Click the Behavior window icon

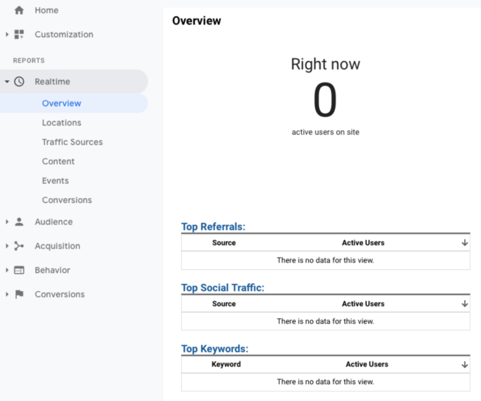pyautogui.click(x=19, y=270)
